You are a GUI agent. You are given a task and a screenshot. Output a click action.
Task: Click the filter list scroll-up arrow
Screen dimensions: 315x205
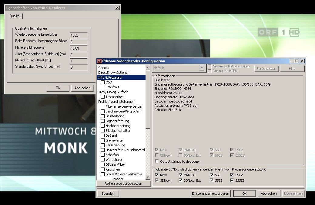(x=148, y=68)
